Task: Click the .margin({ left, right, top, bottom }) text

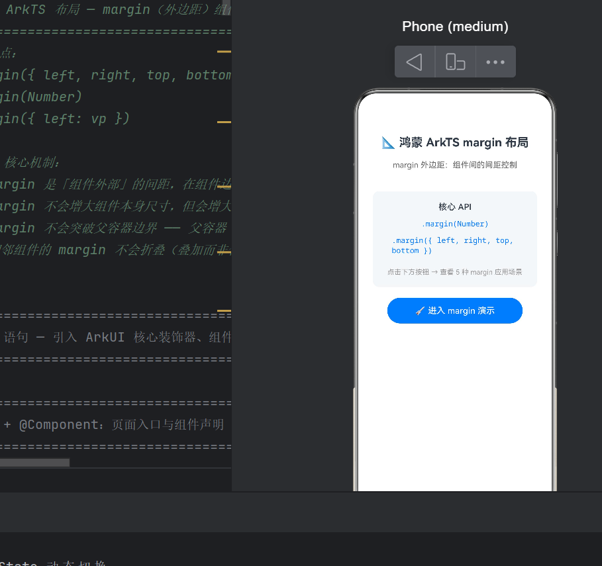Action: (452, 245)
